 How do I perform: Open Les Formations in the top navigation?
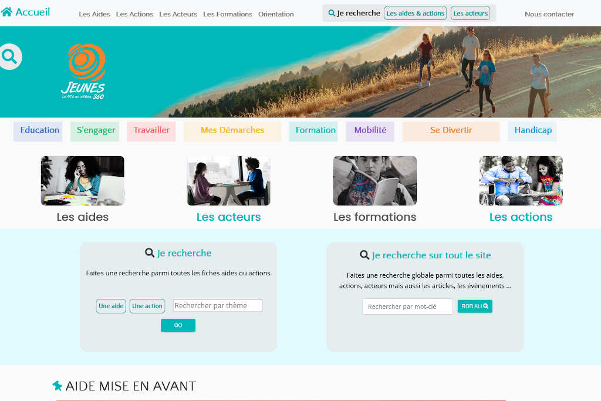[227, 14]
